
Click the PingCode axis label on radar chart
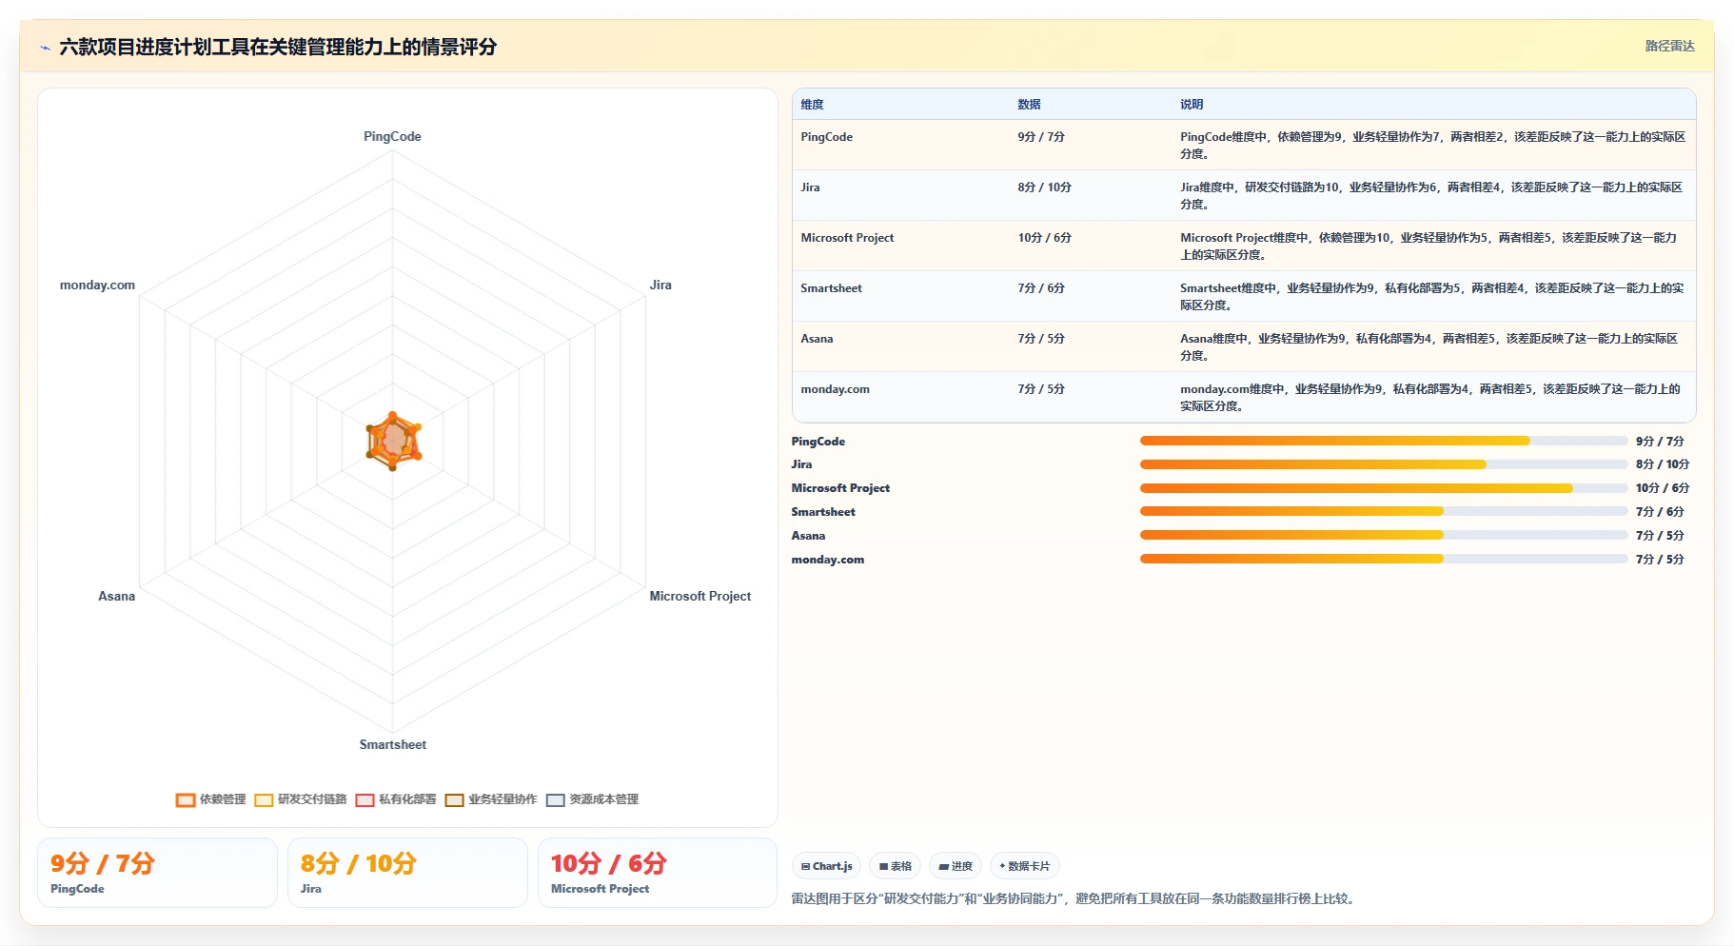(392, 136)
